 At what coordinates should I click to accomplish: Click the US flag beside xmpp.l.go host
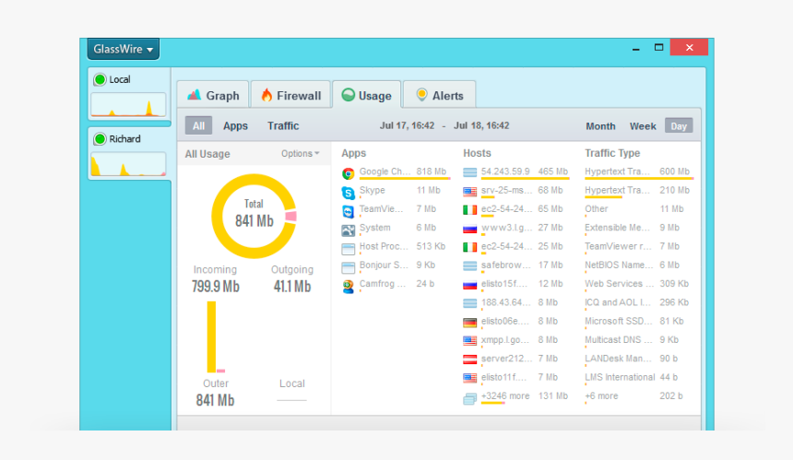470,341
